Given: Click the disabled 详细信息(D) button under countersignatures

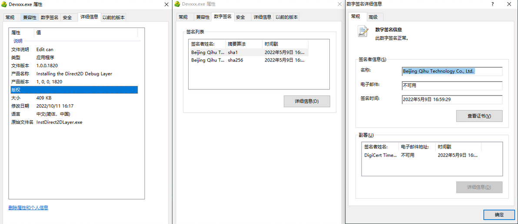Looking at the screenshot, I should tap(479, 187).
